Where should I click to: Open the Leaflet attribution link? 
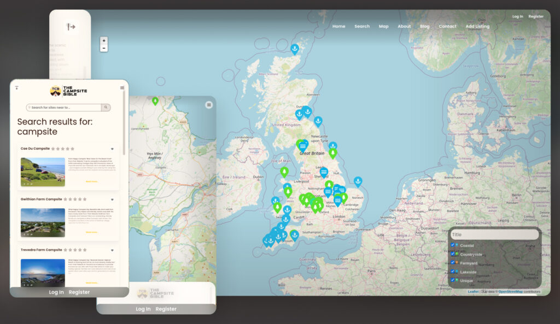click(473, 292)
